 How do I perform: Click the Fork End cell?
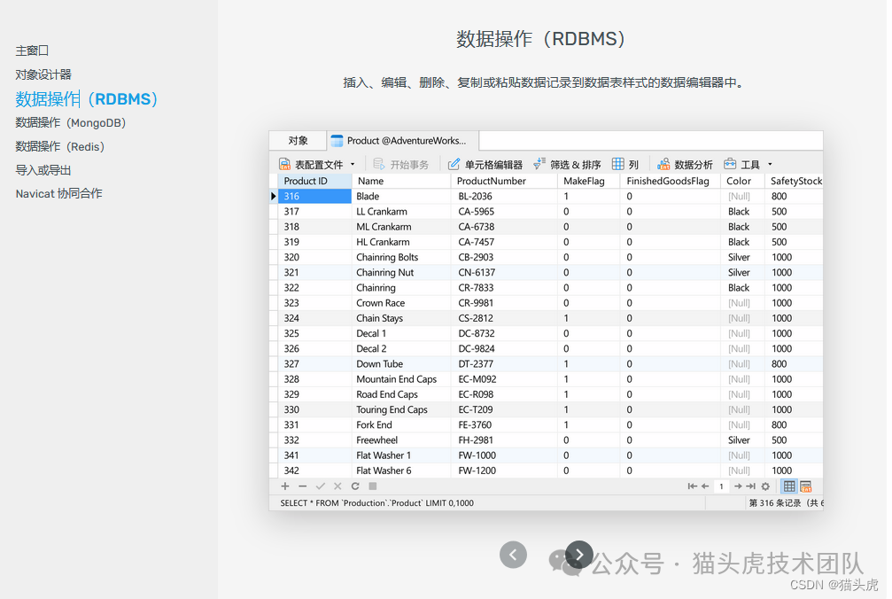(x=401, y=425)
